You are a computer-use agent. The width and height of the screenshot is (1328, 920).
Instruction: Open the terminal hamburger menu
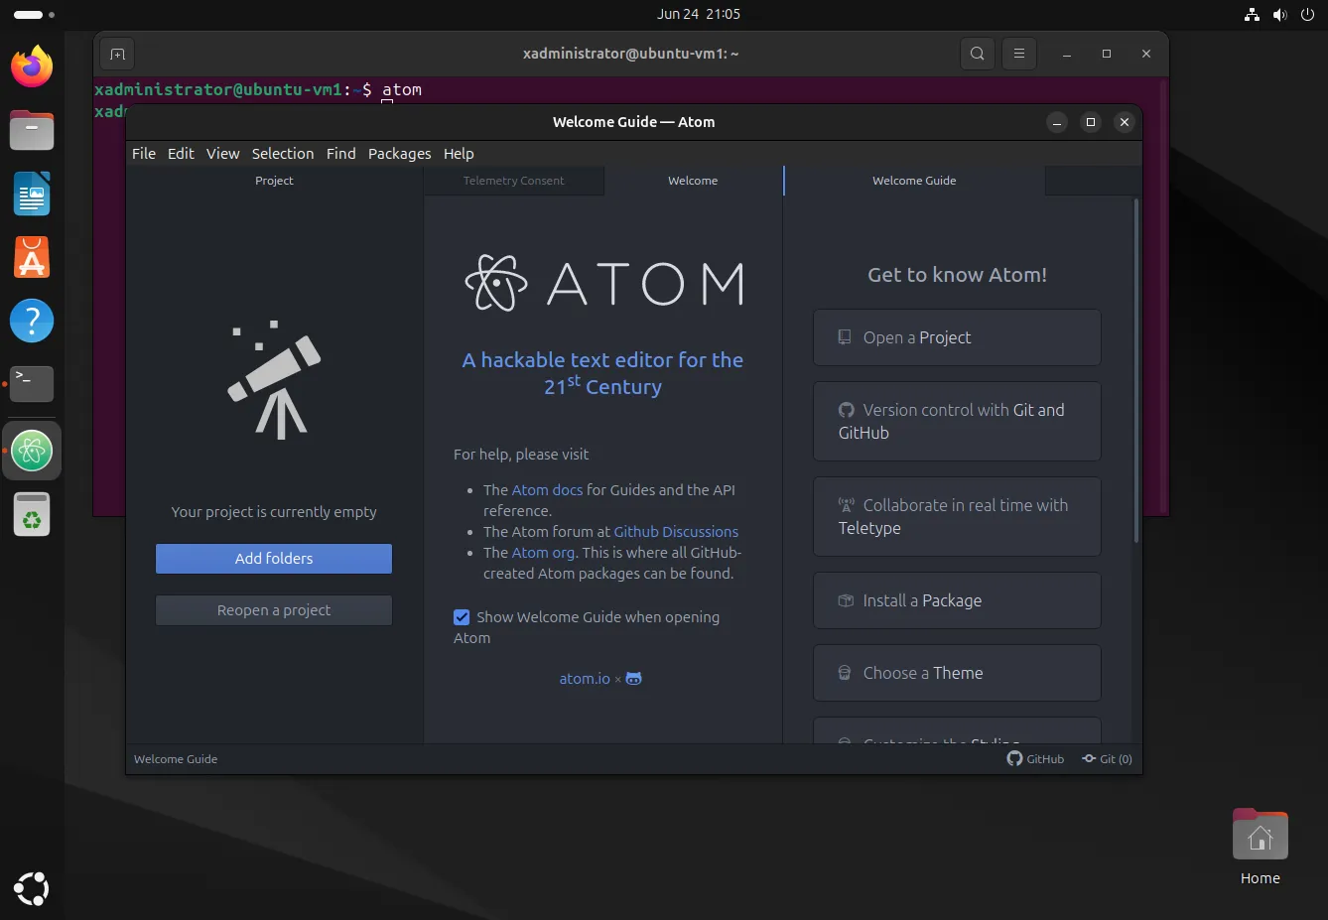pyautogui.click(x=1019, y=54)
